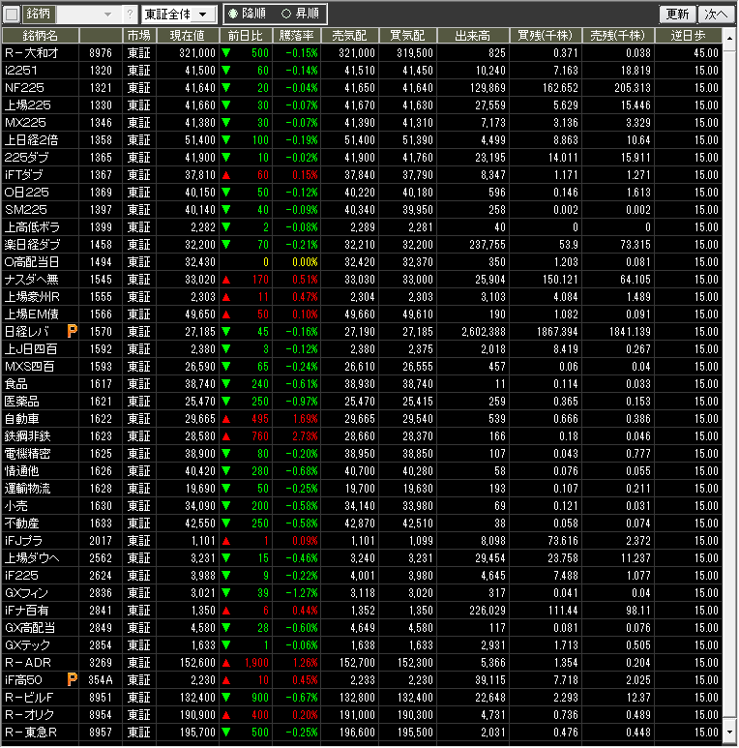Image resolution: width=739 pixels, height=748 pixels.
Task: Click scrollbar down arrow
Action: [x=729, y=733]
